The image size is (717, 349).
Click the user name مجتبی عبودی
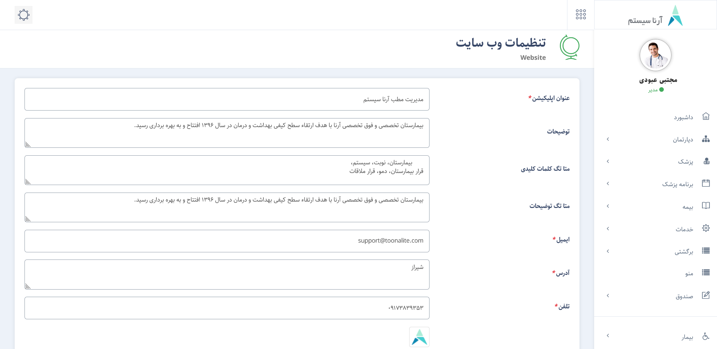[658, 80]
